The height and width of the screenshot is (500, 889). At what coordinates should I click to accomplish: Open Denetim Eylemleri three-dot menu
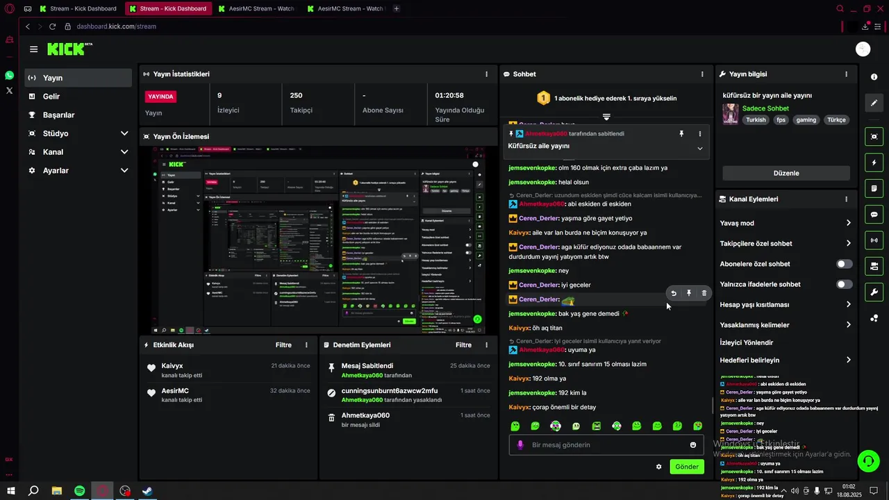tap(486, 344)
